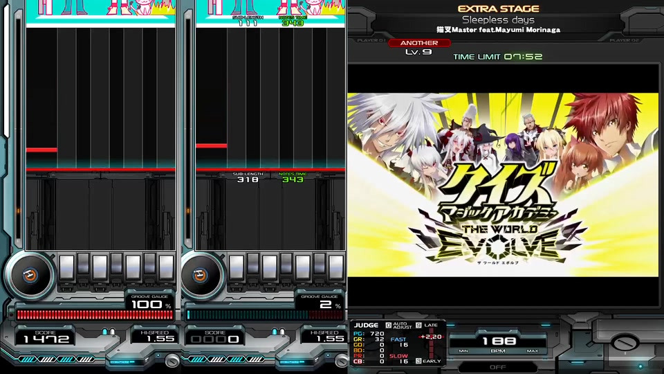Tap the fourth key of the left playfield
Screen dimensions: 664x374
pos(116,264)
